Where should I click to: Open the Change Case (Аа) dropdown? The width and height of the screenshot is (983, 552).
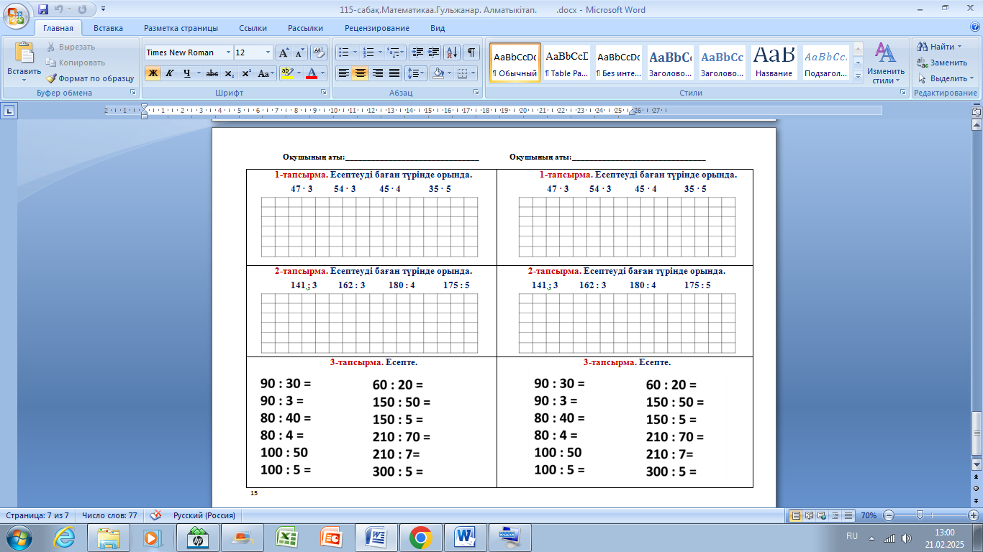point(267,73)
